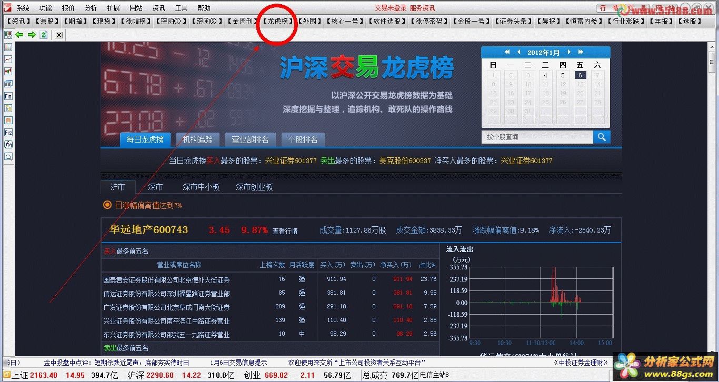Click the stacked windows sidebar icon
This screenshot has height=382, width=719.
click(x=8, y=84)
